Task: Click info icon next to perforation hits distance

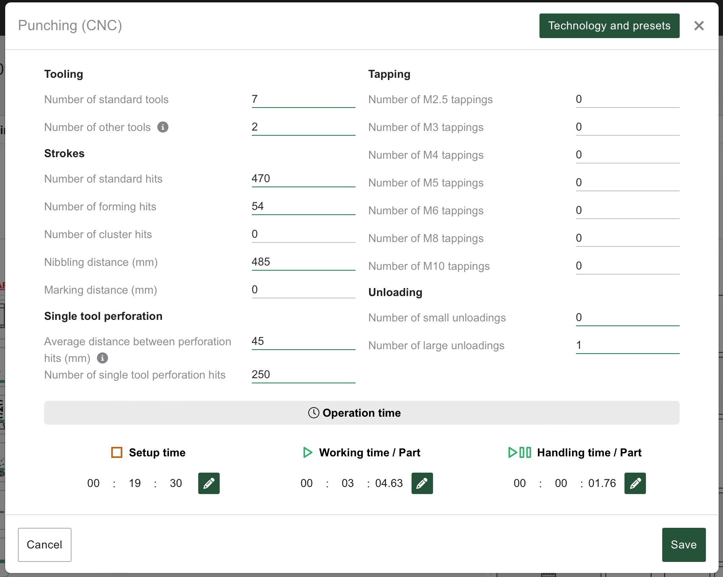Action: click(x=102, y=358)
